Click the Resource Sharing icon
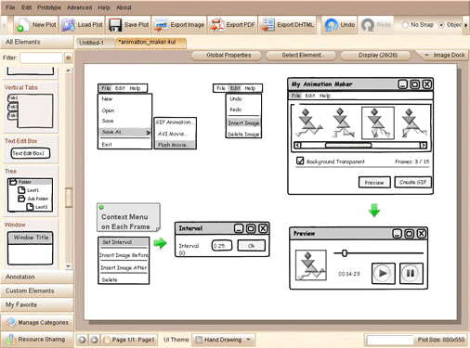 (10, 340)
